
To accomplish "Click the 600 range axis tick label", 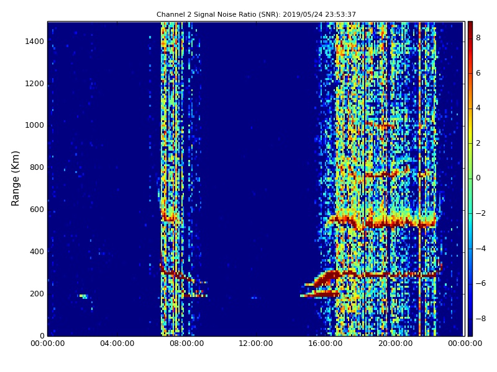I will (36, 210).
